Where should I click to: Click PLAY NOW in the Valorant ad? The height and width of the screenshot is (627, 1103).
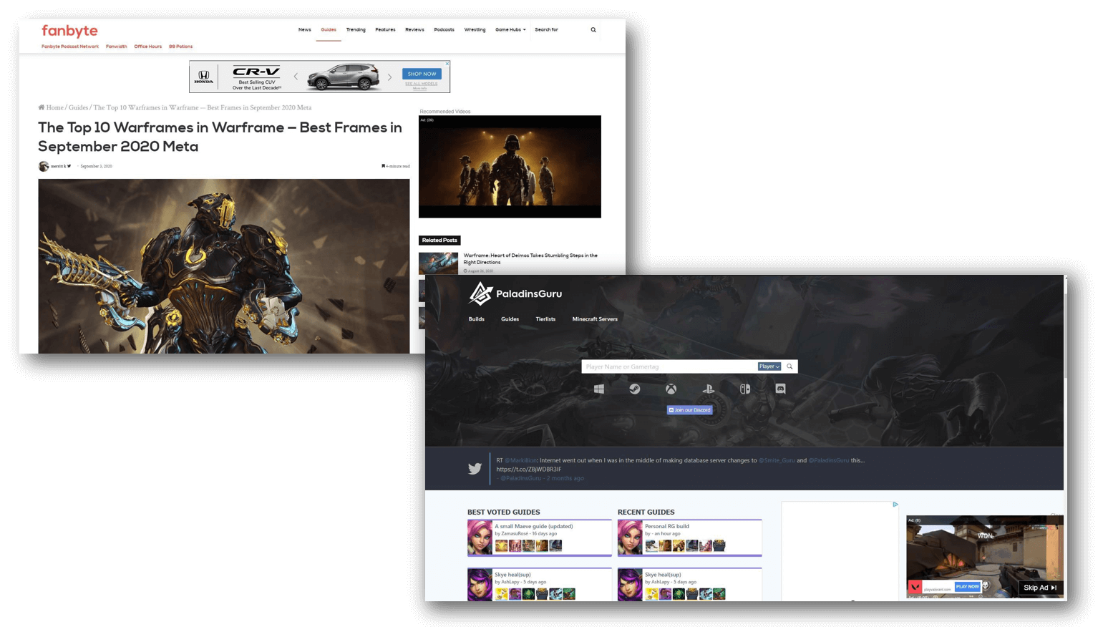coord(967,587)
